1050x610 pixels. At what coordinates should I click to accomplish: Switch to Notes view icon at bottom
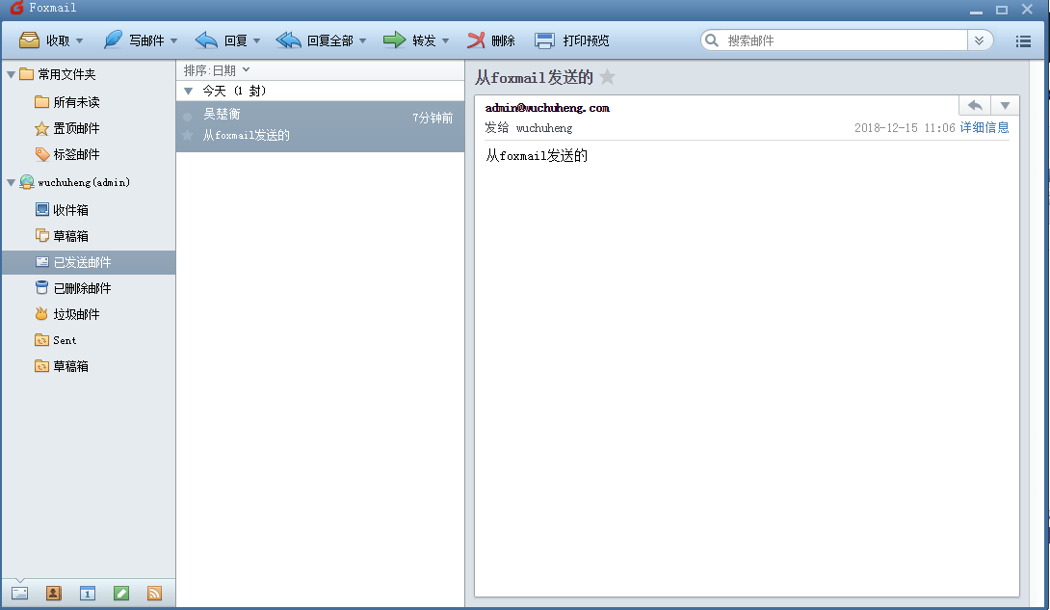point(121,594)
